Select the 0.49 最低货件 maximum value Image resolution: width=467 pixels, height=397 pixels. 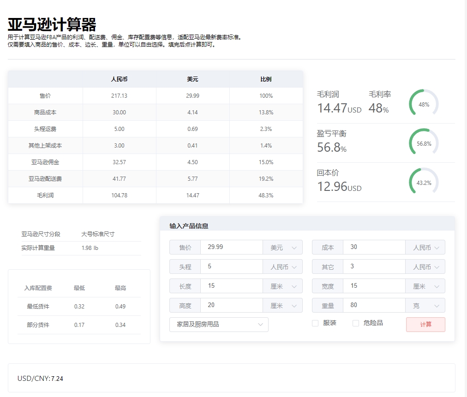tap(120, 307)
